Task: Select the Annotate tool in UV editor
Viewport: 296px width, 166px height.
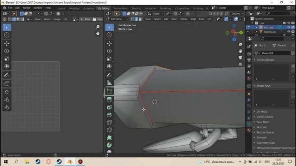Action: 6,75
